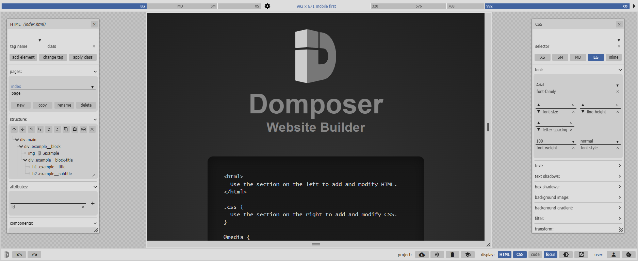Delete element with structure X icon

(92, 129)
